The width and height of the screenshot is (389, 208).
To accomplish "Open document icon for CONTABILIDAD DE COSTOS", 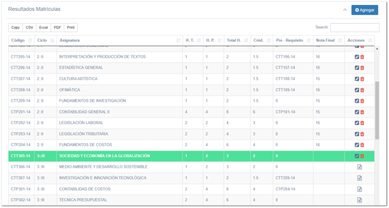I will 359,189.
